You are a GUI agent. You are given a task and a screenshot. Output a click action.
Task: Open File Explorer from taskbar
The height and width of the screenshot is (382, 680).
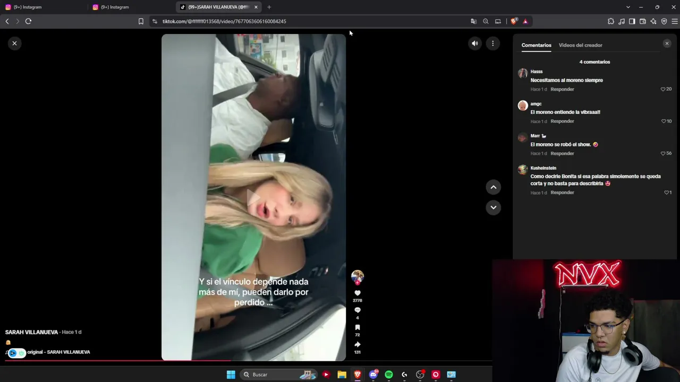coord(342,375)
